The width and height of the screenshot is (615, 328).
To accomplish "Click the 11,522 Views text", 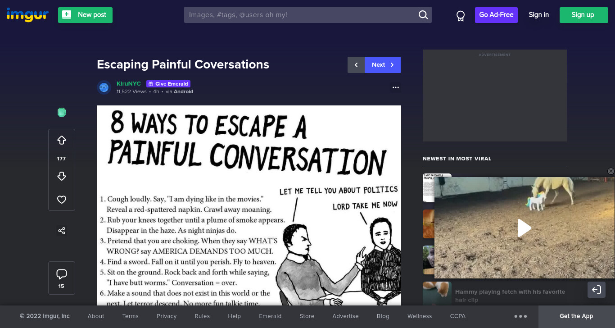I will tap(131, 91).
